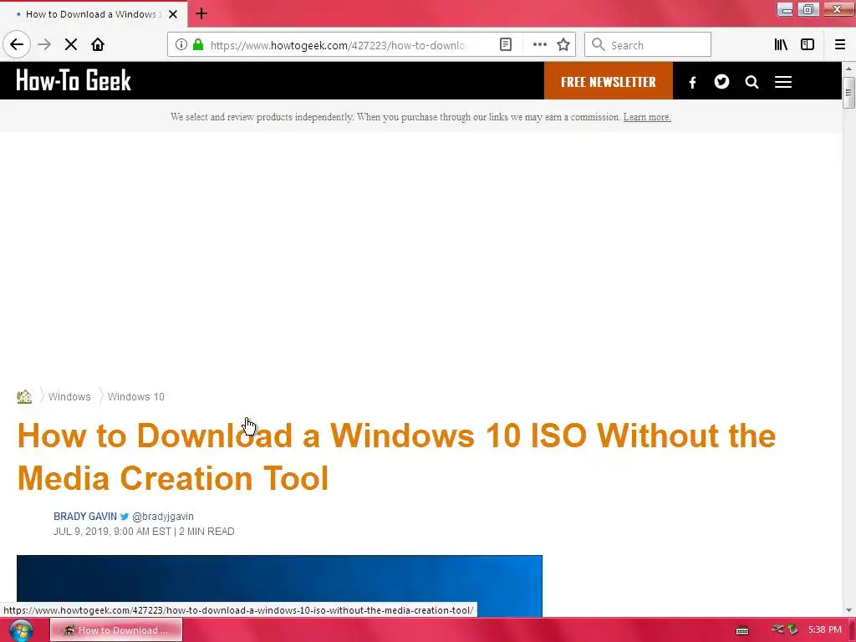Open the Learn more link
The height and width of the screenshot is (642, 856).
point(647,117)
